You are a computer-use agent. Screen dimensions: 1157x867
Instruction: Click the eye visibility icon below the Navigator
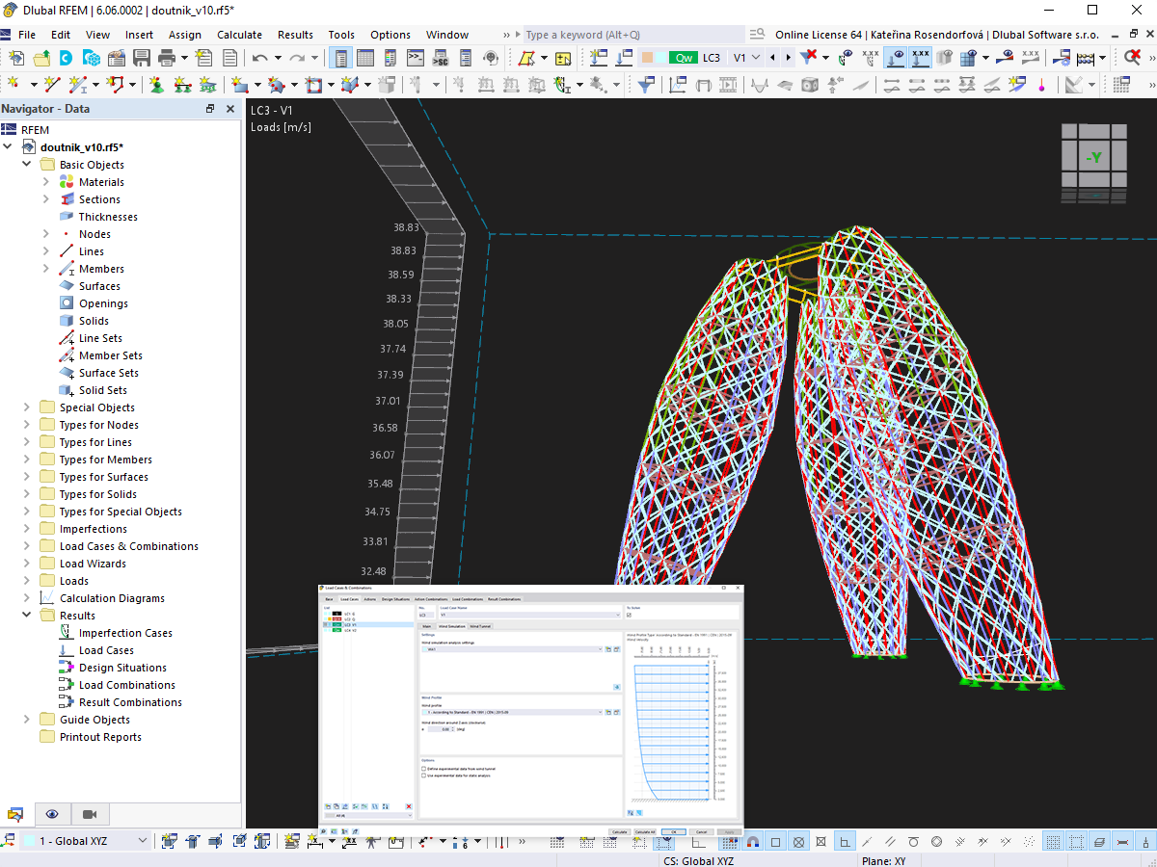click(52, 814)
